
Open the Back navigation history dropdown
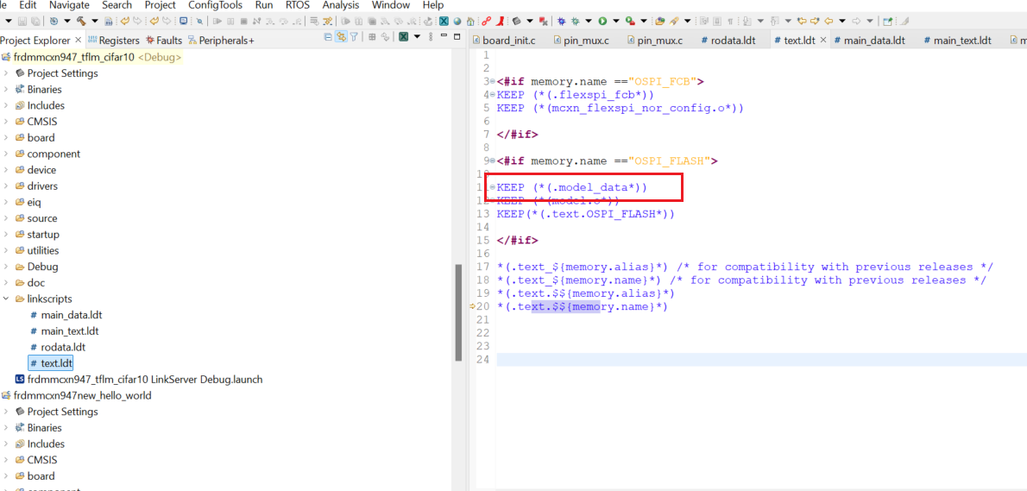point(842,21)
